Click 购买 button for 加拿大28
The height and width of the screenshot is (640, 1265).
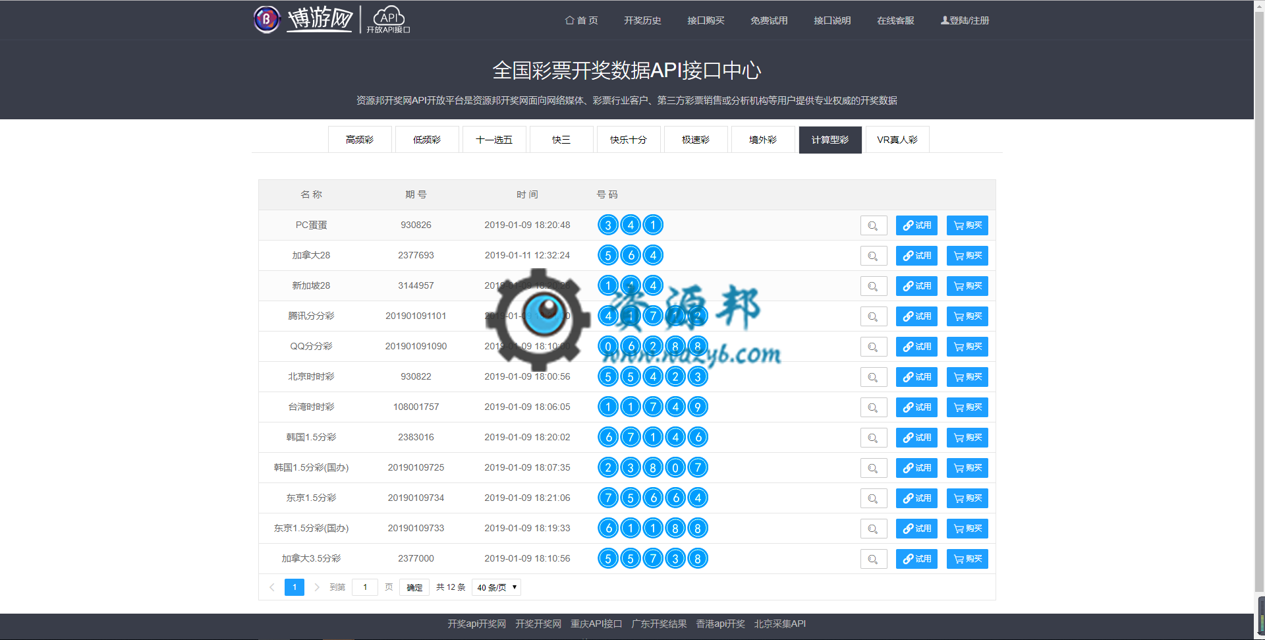point(967,256)
